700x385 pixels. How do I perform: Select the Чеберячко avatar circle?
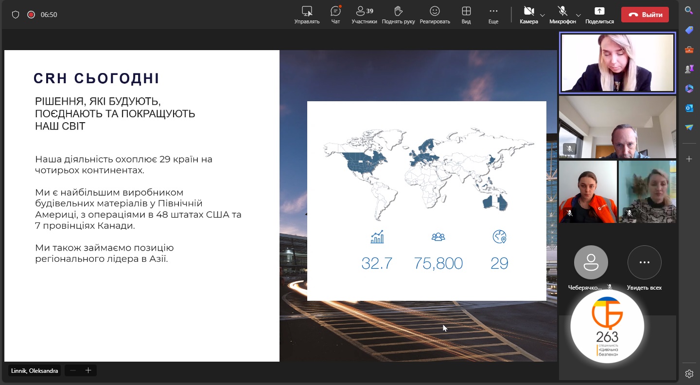coord(591,262)
